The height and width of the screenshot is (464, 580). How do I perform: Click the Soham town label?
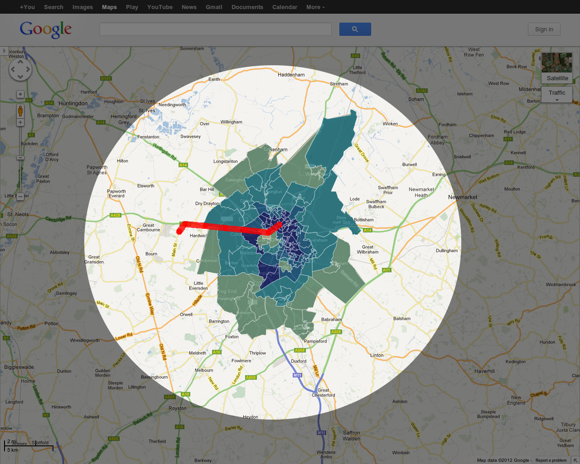coord(416,99)
